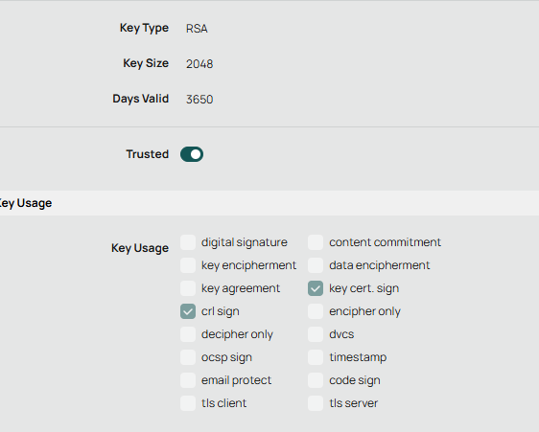Uncheck the key cert. sign checkbox
Viewport: 539px width, 432px height.
(316, 288)
